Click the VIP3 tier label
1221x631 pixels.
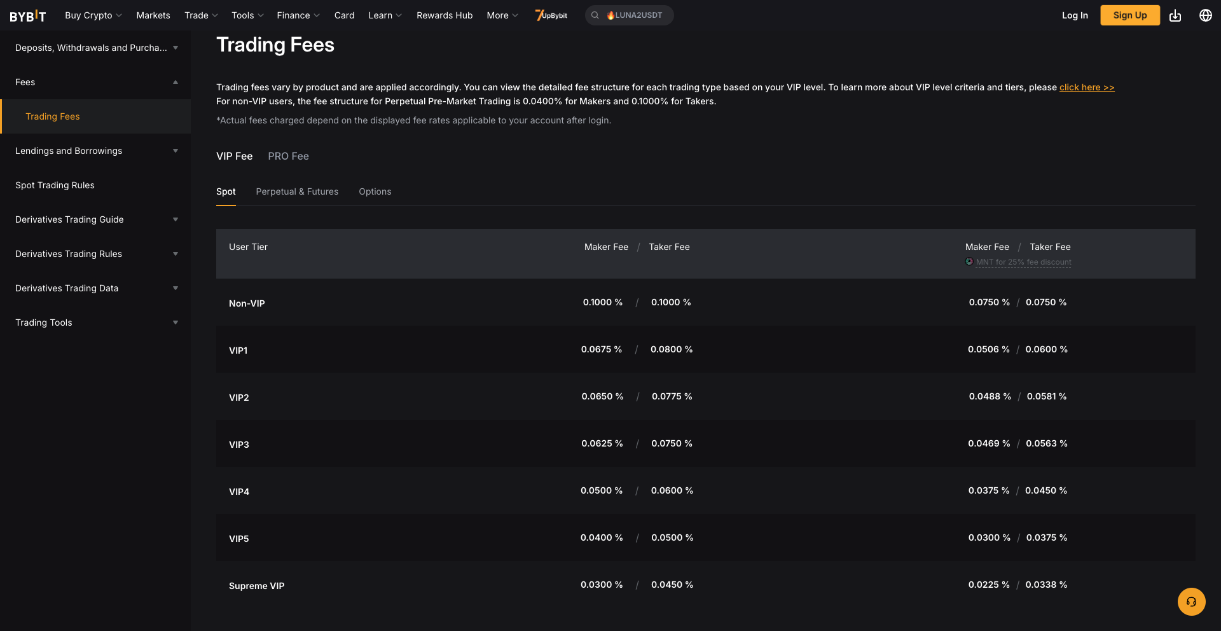(238, 445)
